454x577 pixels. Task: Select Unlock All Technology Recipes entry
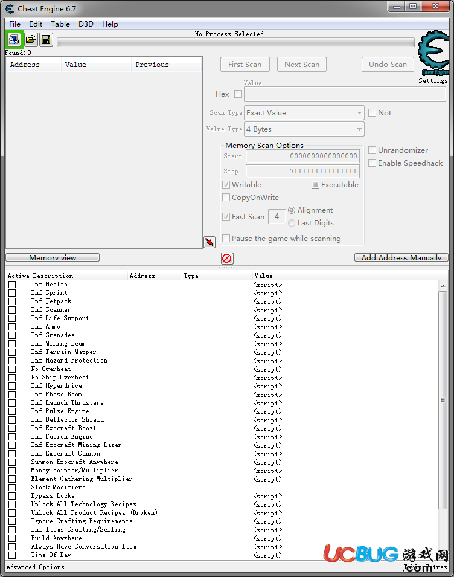pos(83,504)
